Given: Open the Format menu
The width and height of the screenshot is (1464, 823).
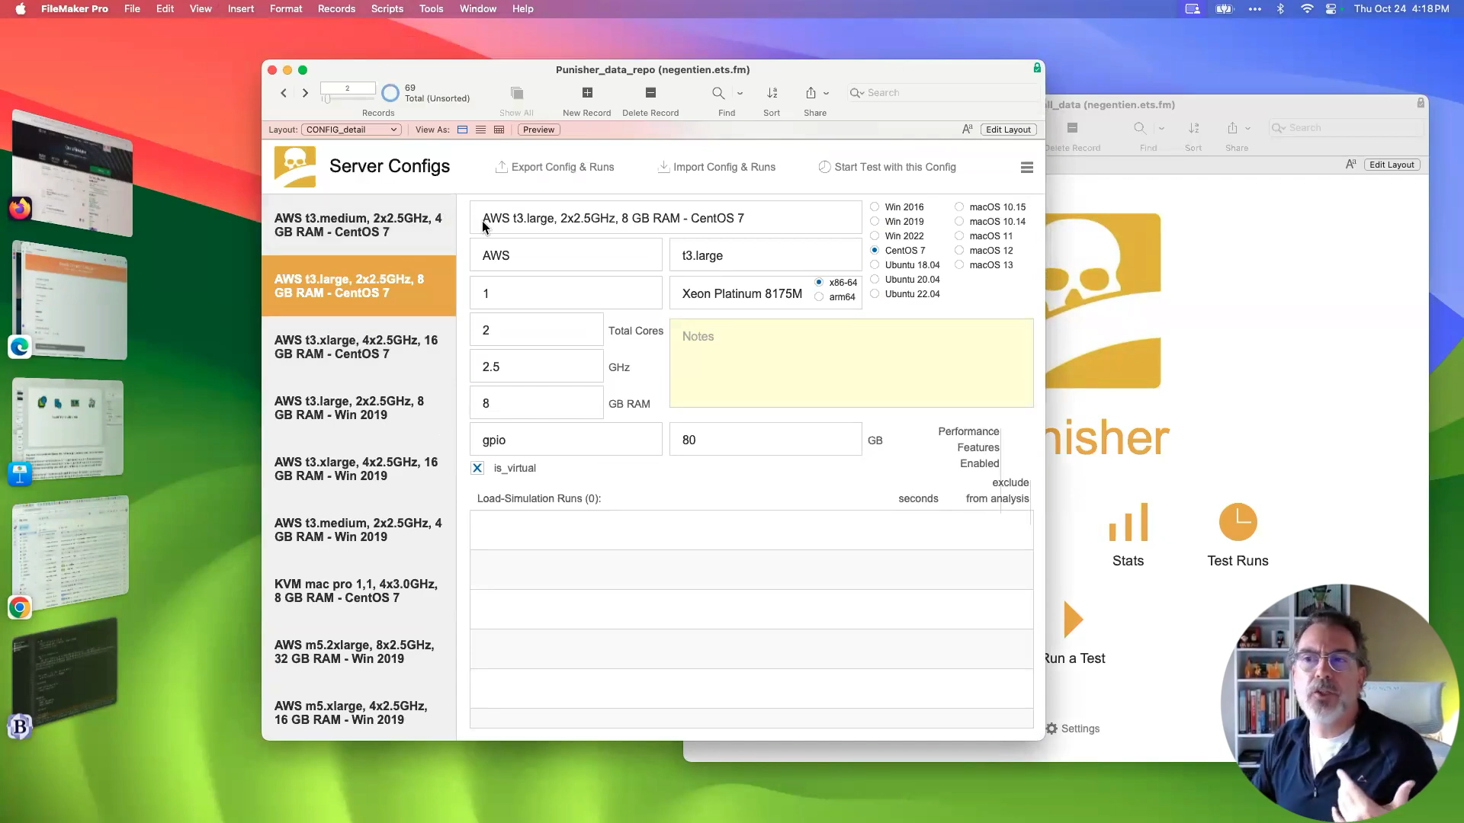Looking at the screenshot, I should coord(286,9).
